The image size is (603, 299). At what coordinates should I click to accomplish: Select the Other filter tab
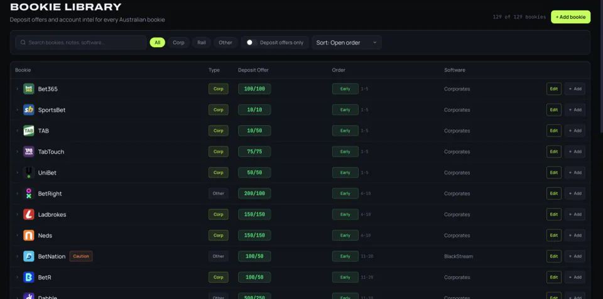tap(225, 42)
